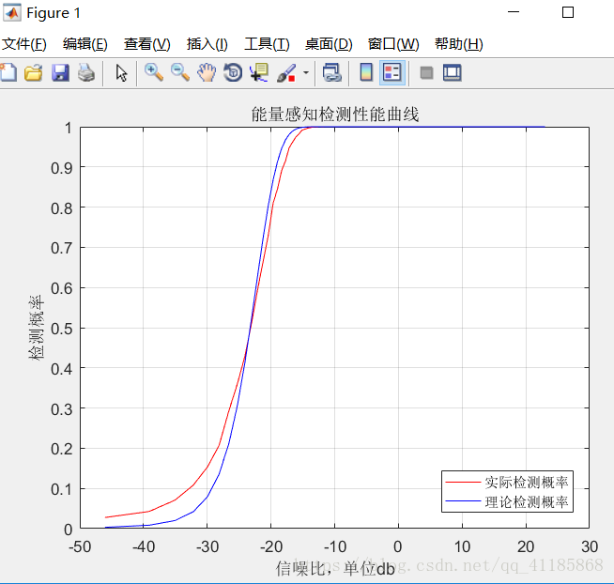This screenshot has width=614, height=584.
Task: Open the 文件(F) menu
Action: pyautogui.click(x=24, y=44)
